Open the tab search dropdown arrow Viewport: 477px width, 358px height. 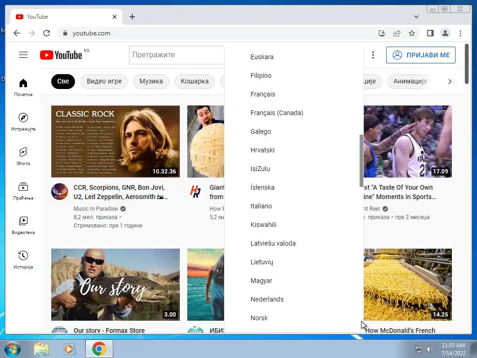pyautogui.click(x=416, y=17)
